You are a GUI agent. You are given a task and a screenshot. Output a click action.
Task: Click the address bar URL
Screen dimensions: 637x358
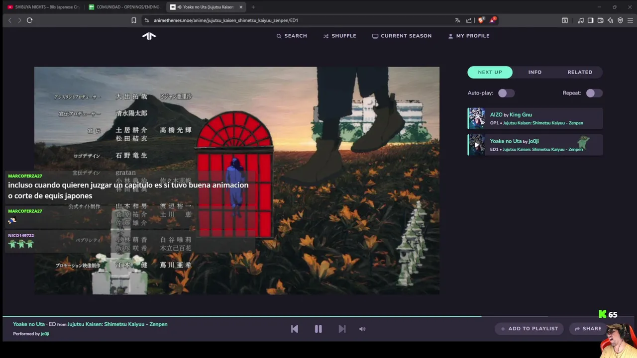coord(226,20)
